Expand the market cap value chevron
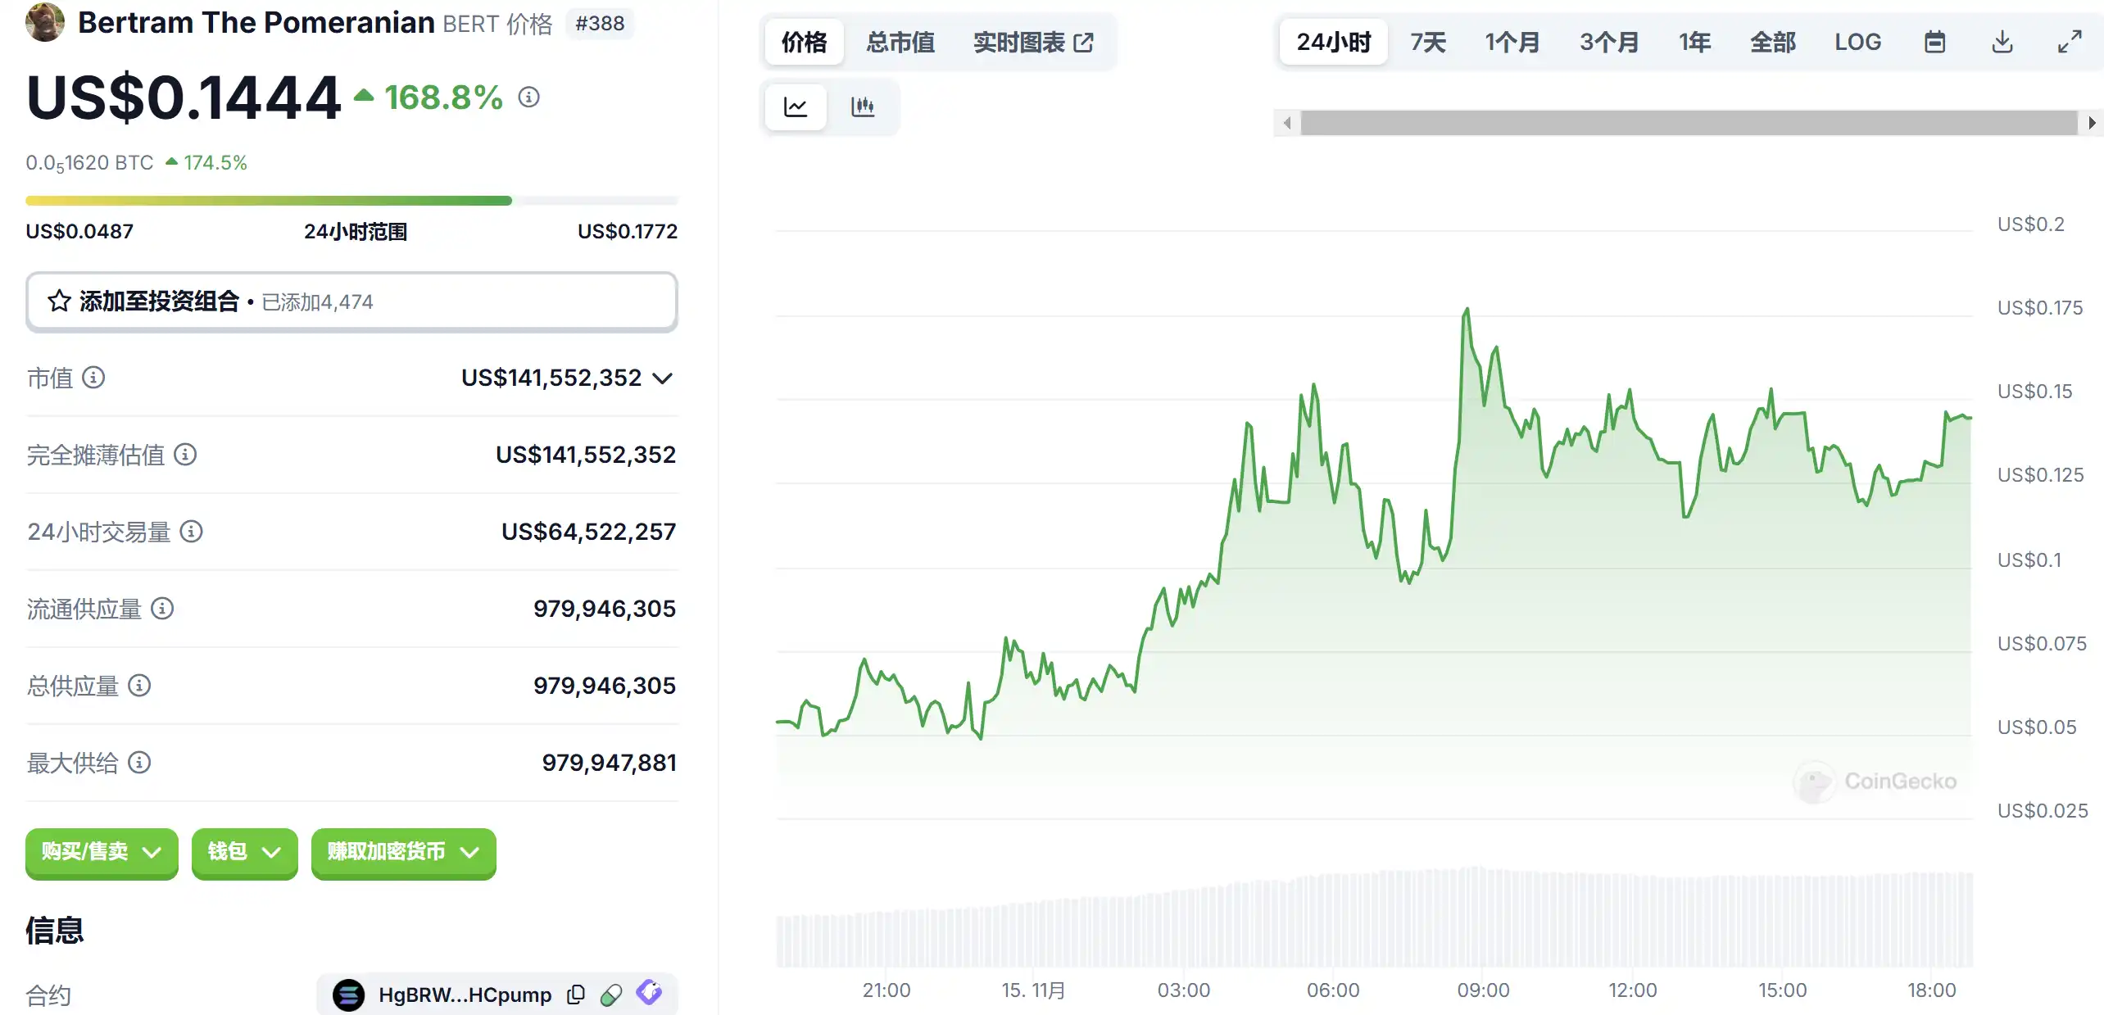 662,378
